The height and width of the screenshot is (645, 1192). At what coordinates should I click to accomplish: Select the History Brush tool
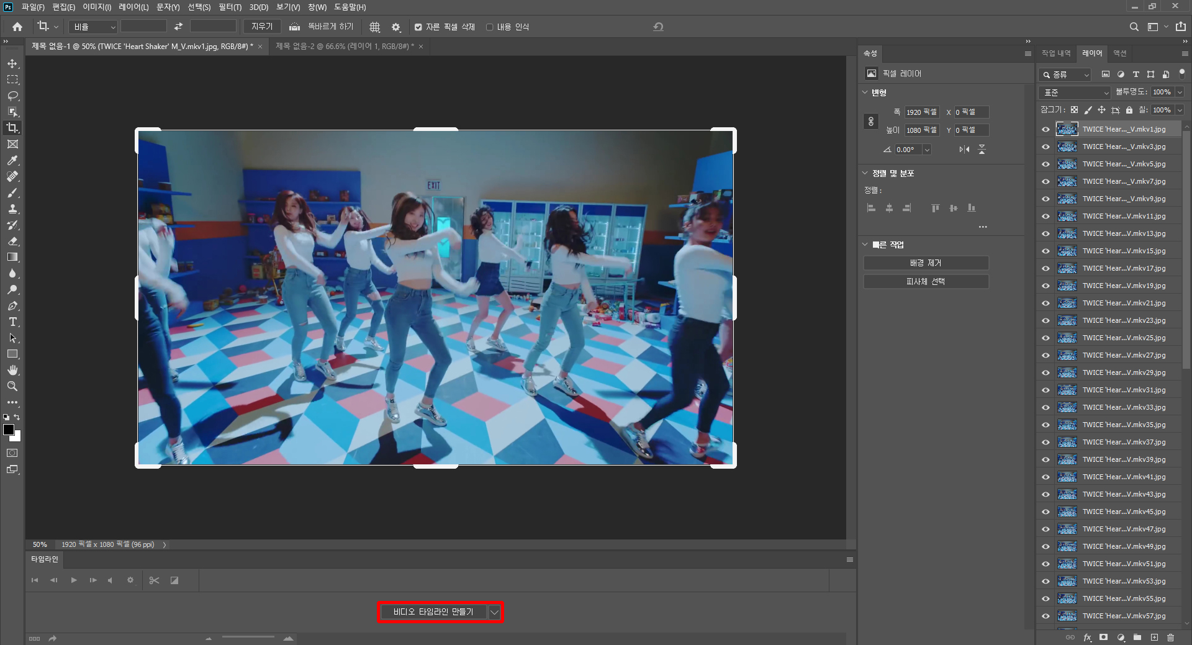click(12, 225)
